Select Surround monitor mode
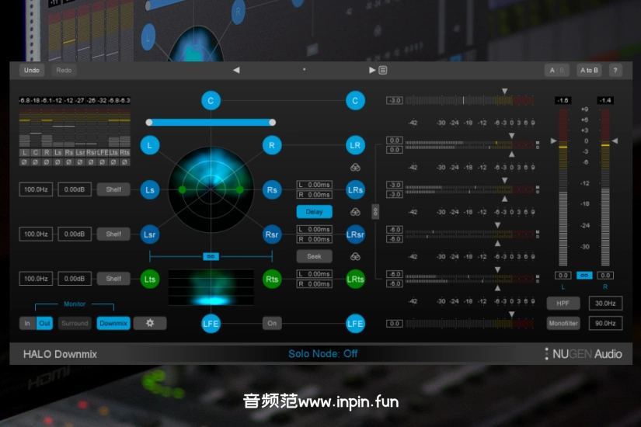The height and width of the screenshot is (427, 641). [x=75, y=323]
